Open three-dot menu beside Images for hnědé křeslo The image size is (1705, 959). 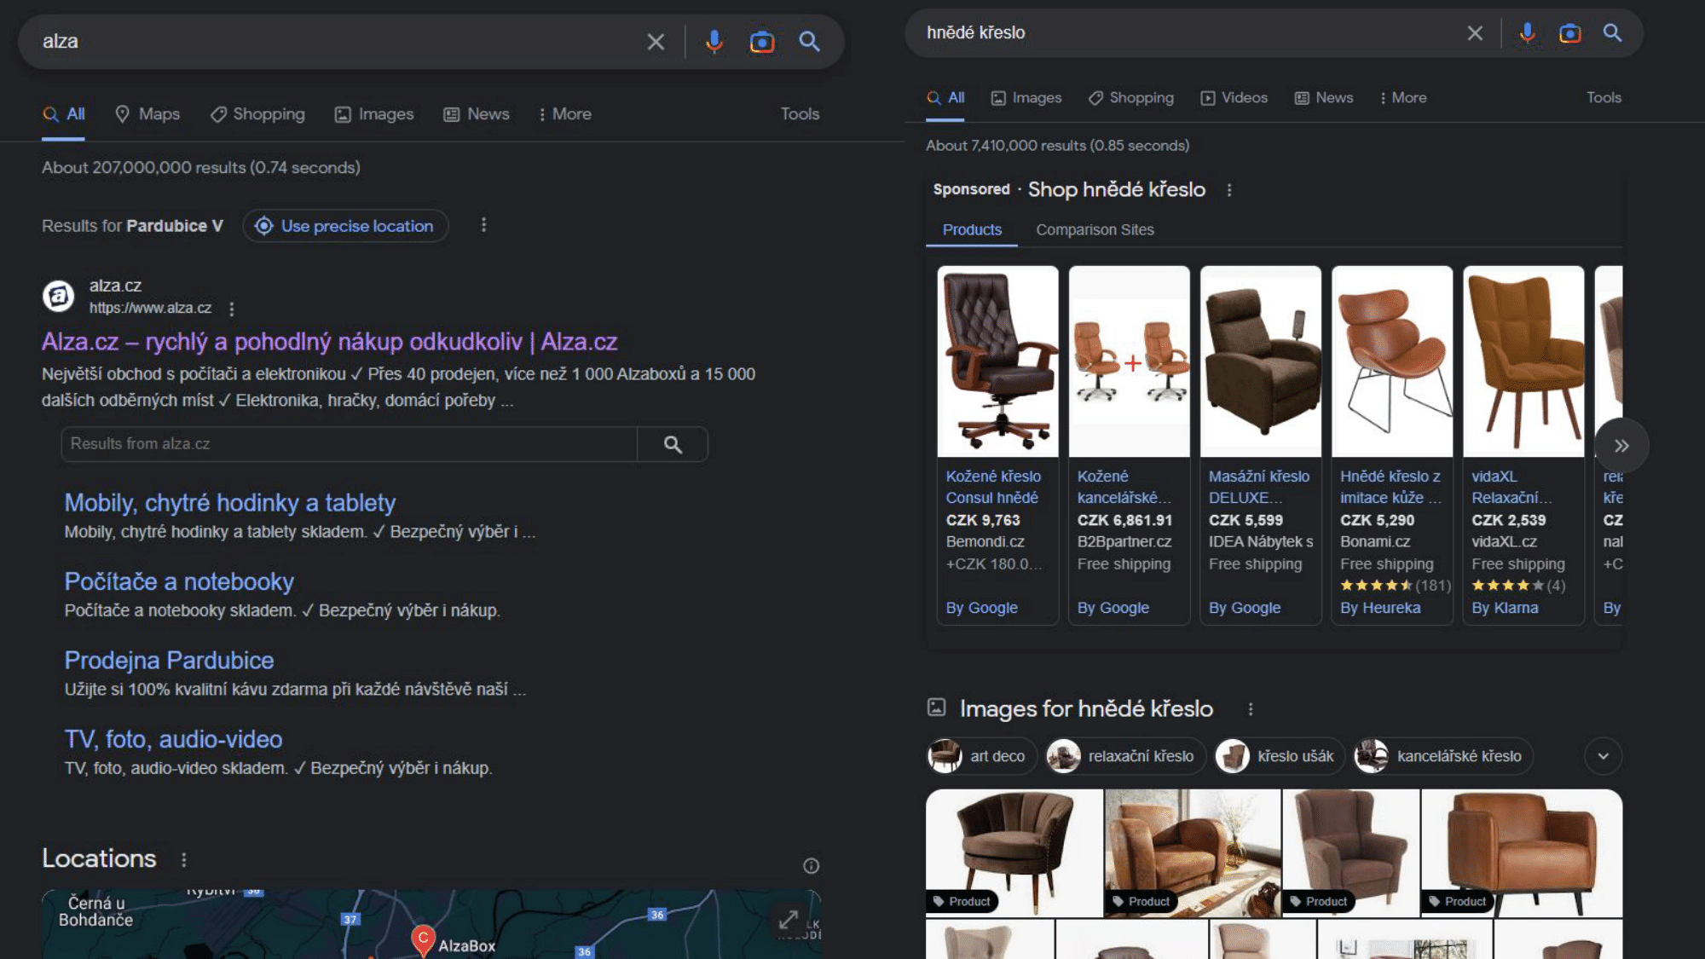tap(1250, 709)
